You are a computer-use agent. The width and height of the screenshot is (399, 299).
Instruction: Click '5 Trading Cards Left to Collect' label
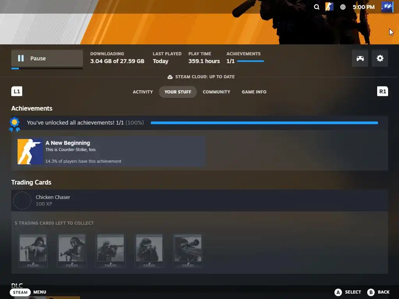pos(54,223)
